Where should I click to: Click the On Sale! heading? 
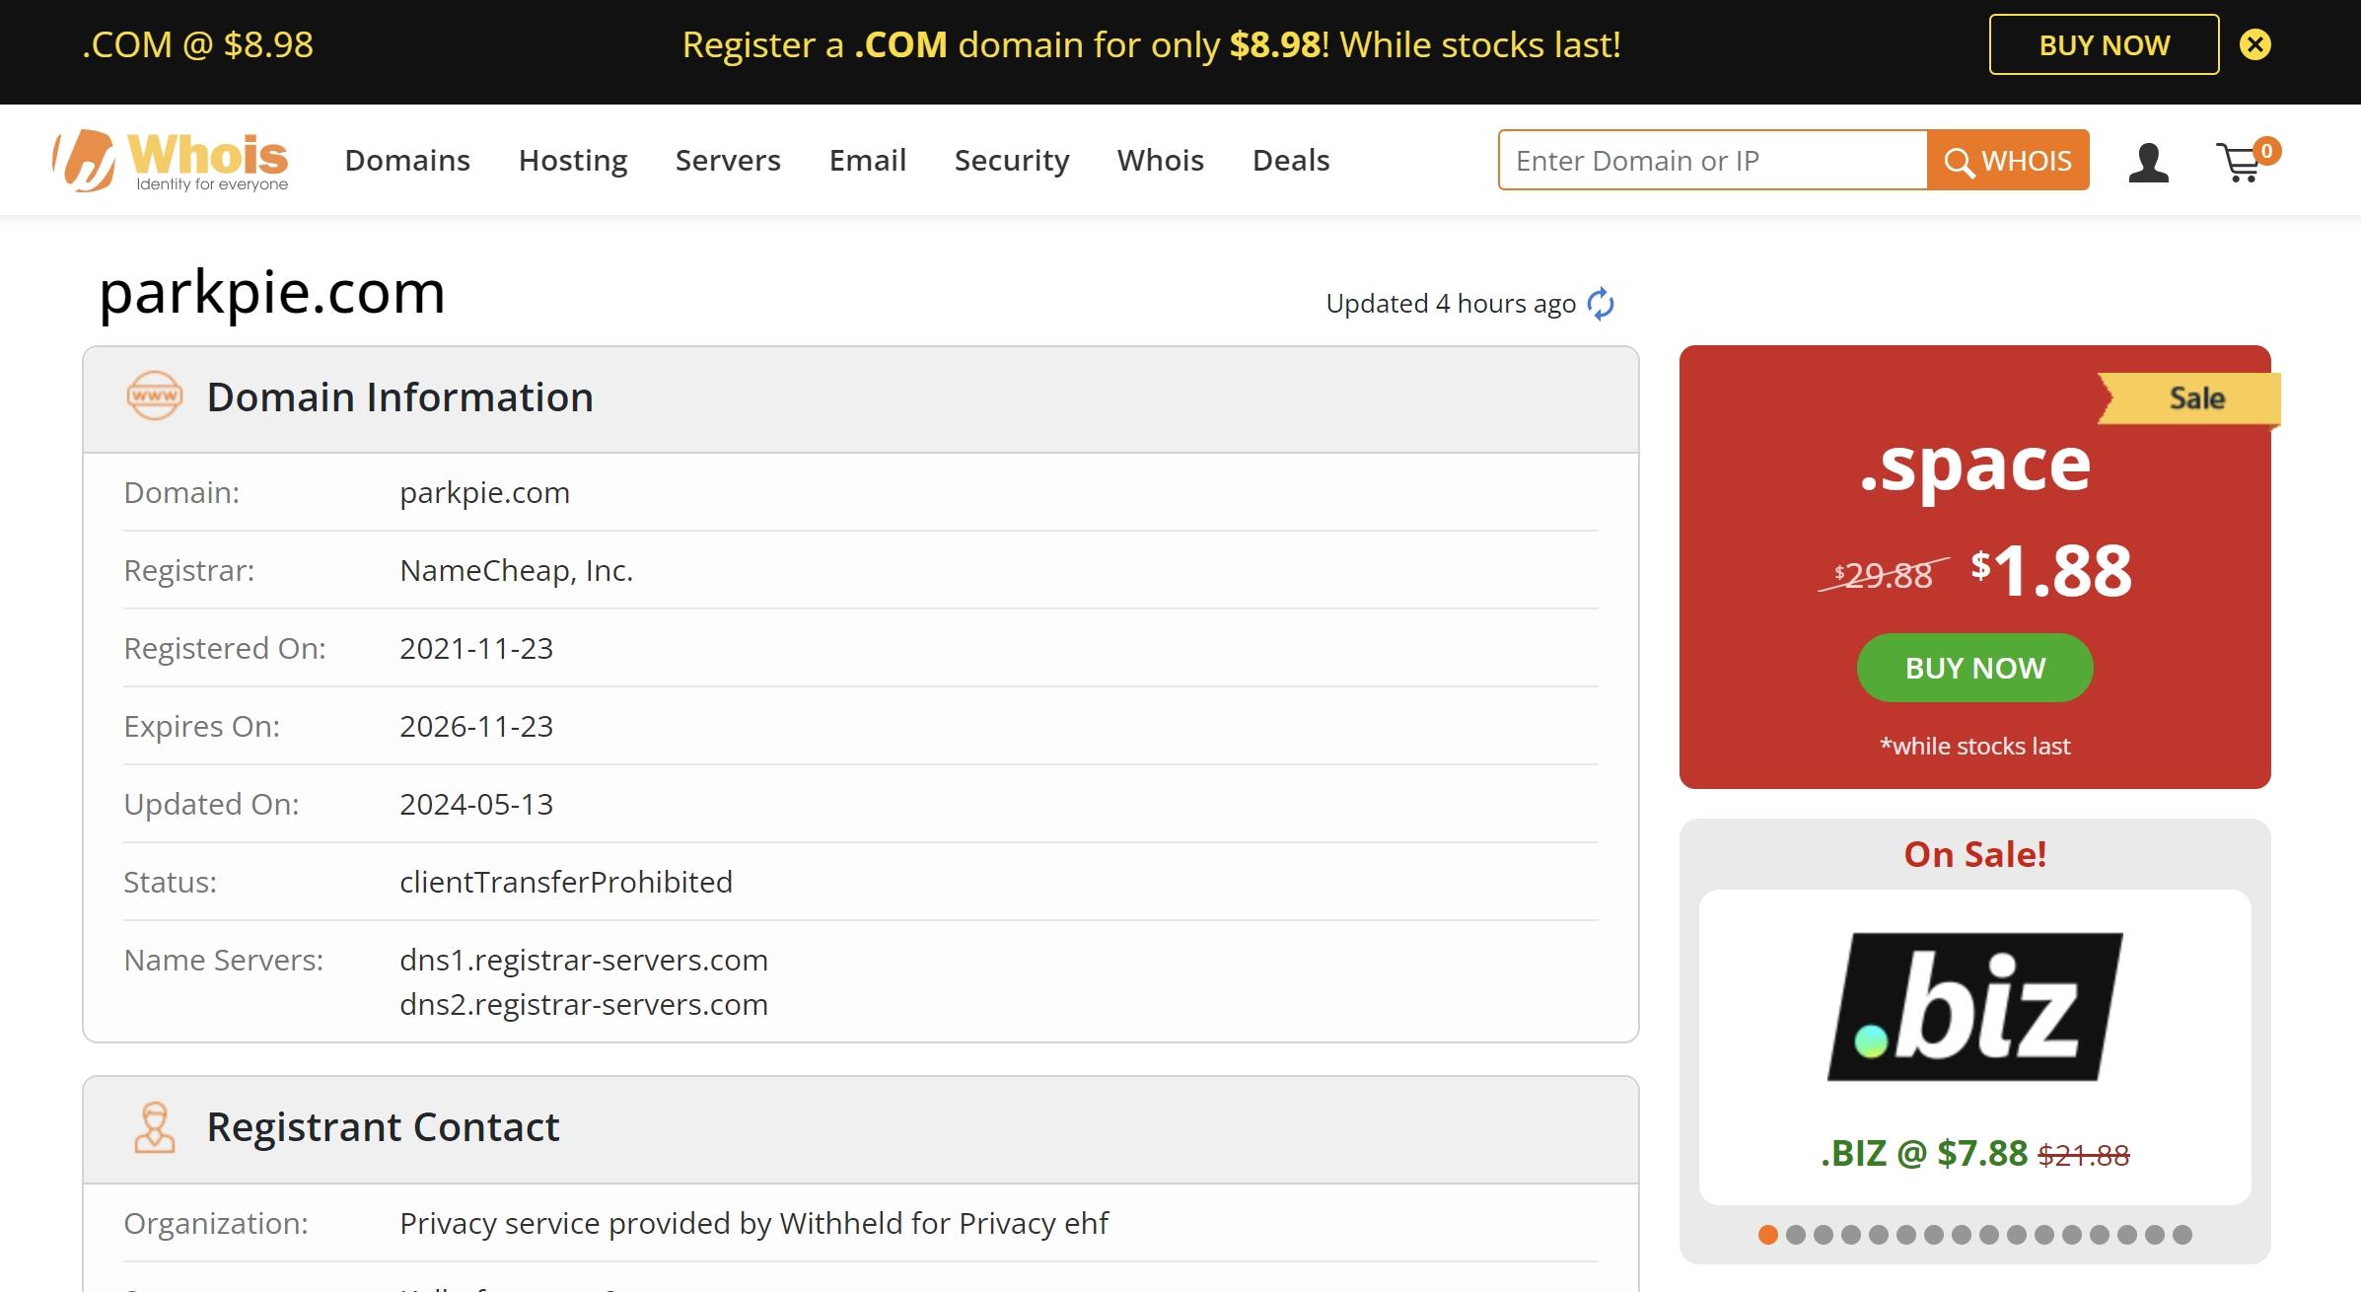click(1974, 854)
